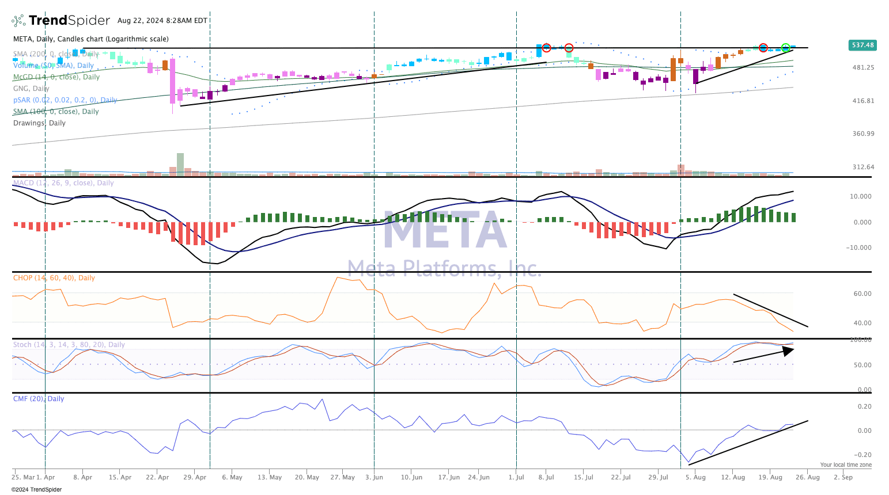This screenshot has height=495, width=889.
Task: Select the McGD (14, 0, close) indicator label
Action: (x=56, y=77)
